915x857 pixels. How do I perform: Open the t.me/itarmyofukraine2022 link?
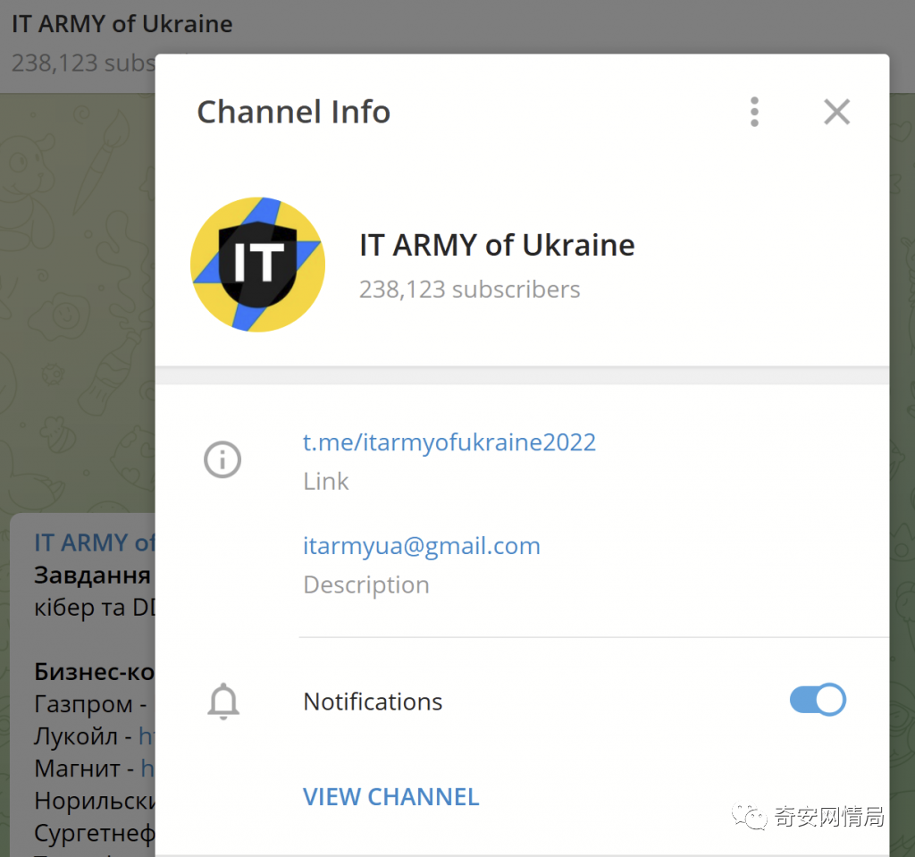pos(449,441)
